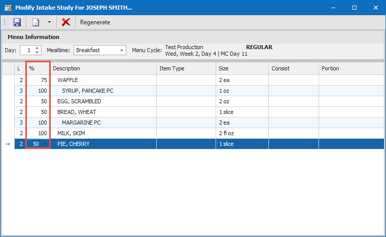Click the Size column header
This screenshot has width=386, height=237.
tap(242, 68)
